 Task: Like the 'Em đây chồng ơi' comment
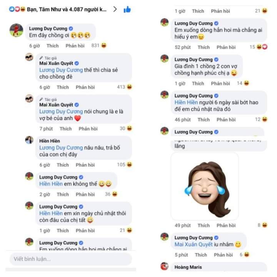pyautogui.click(x=52, y=46)
